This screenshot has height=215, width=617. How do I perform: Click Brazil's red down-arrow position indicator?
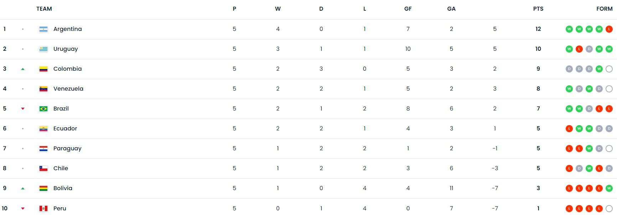[23, 109]
